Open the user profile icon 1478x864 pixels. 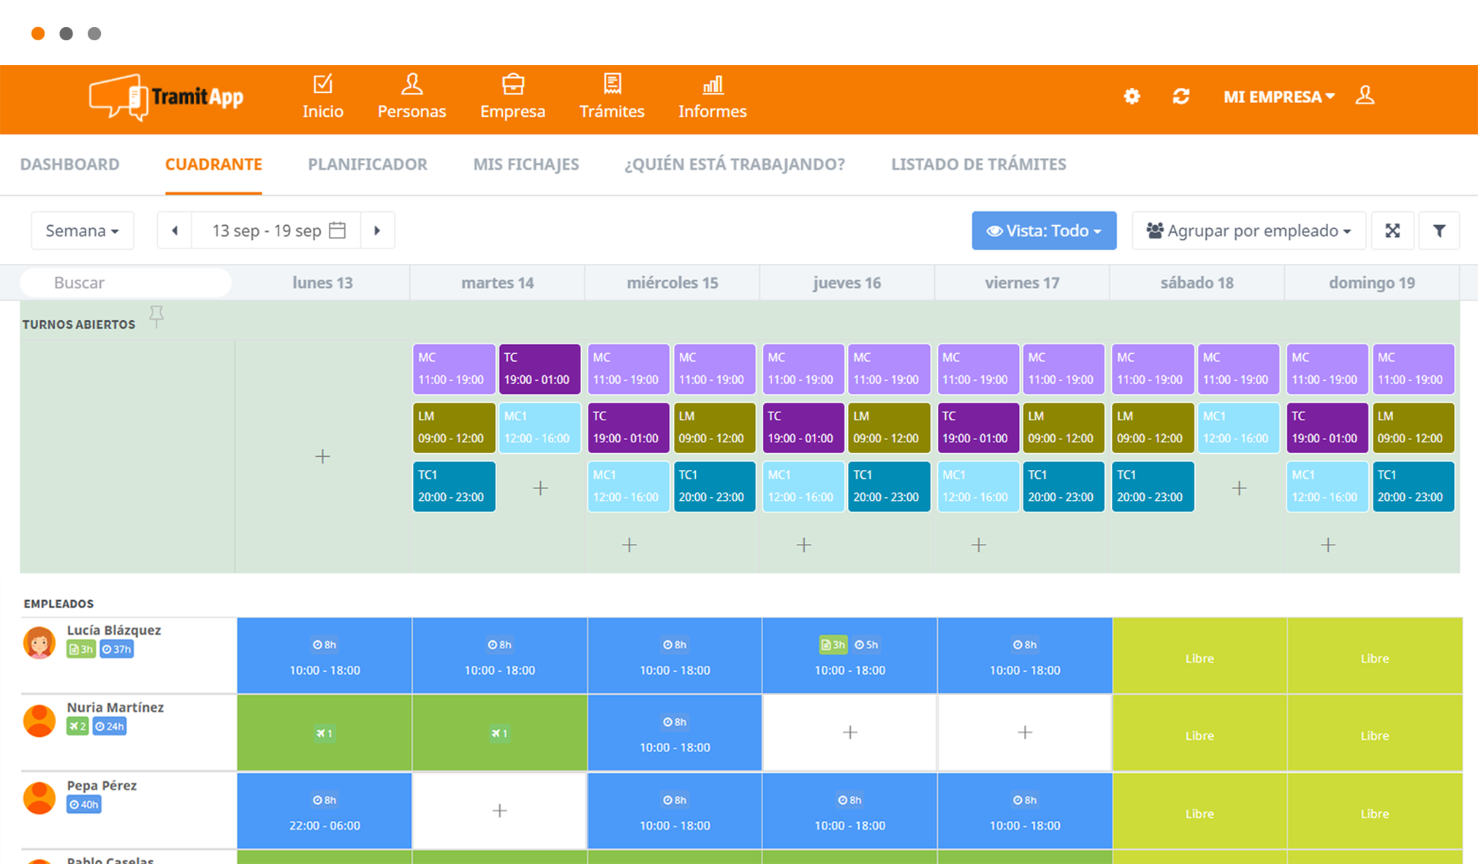pyautogui.click(x=1365, y=96)
